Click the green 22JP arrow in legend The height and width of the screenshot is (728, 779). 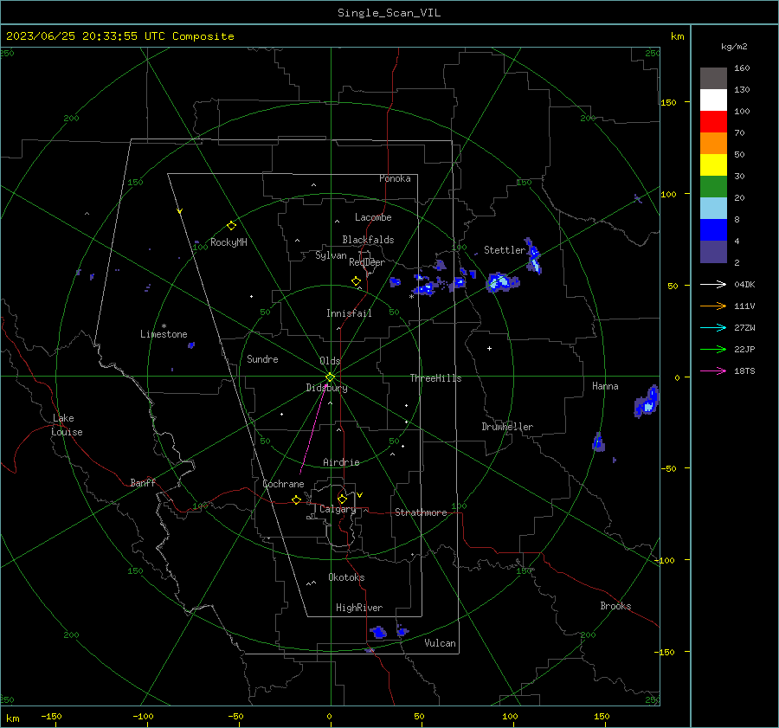(713, 350)
